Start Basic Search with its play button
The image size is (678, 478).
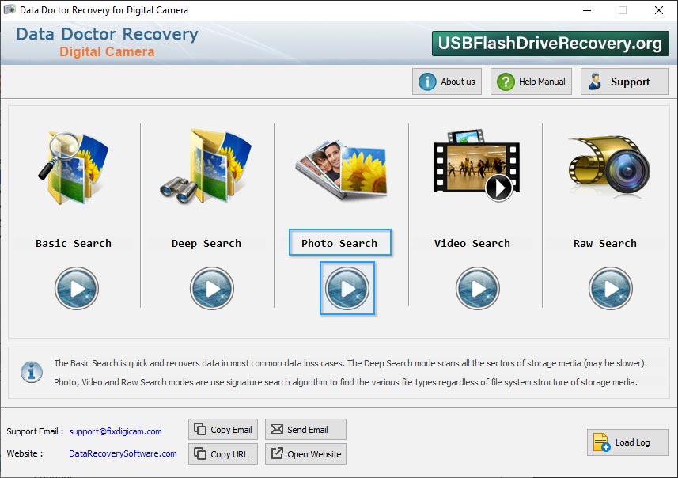pos(77,289)
